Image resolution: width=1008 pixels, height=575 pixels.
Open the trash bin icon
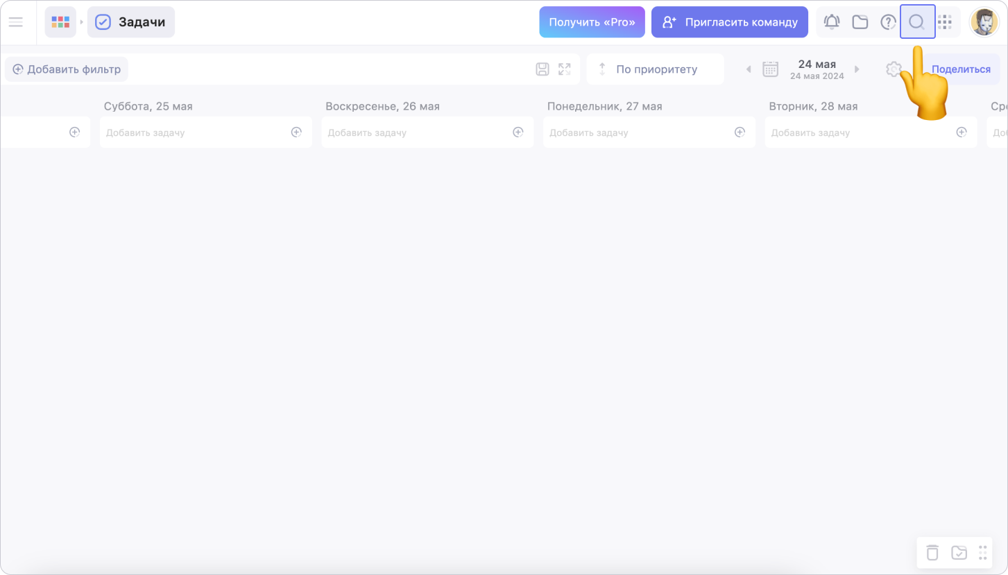[x=932, y=553]
